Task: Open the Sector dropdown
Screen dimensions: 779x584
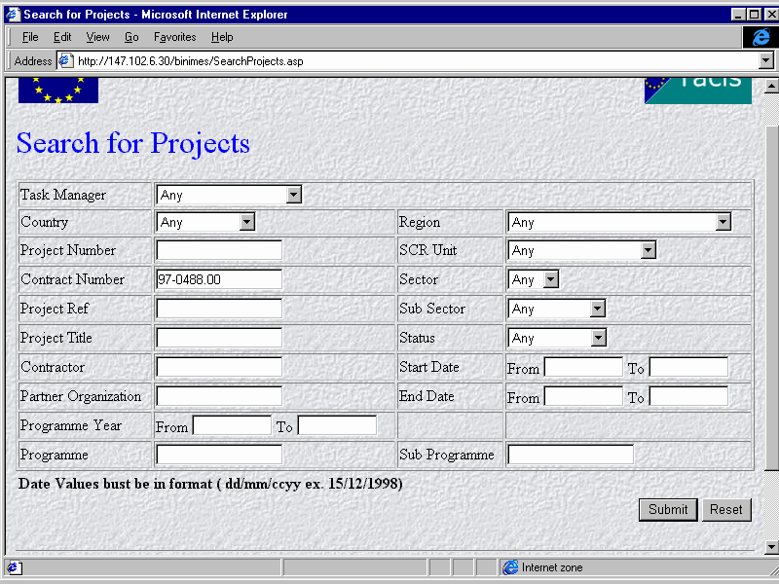Action: click(x=550, y=279)
